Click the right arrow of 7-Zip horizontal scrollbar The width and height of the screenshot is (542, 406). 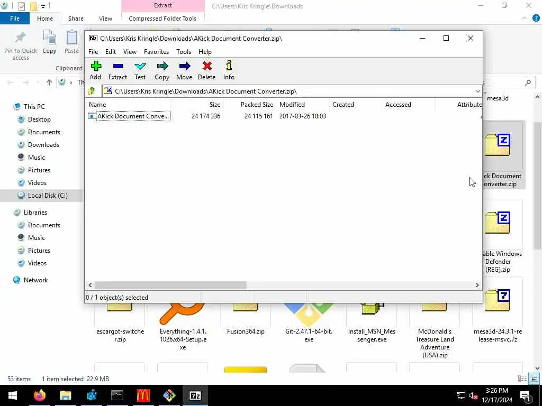pyautogui.click(x=477, y=285)
